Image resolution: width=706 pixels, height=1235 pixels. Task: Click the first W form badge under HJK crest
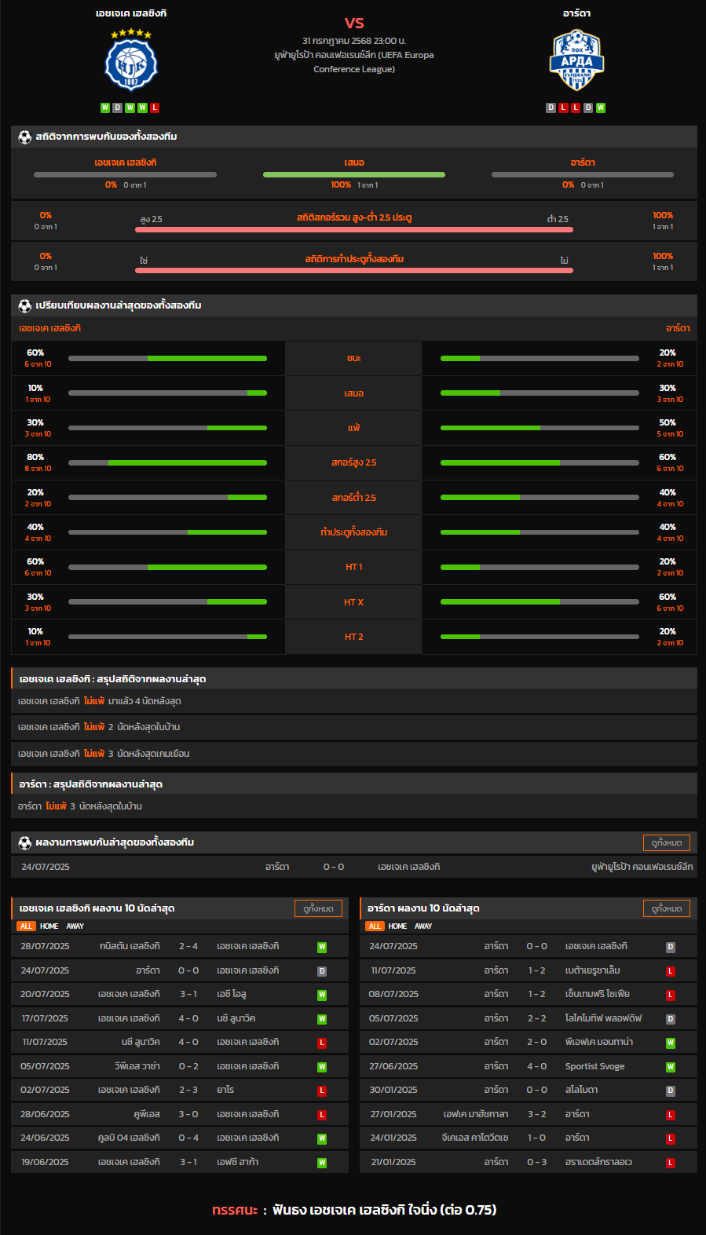(105, 108)
